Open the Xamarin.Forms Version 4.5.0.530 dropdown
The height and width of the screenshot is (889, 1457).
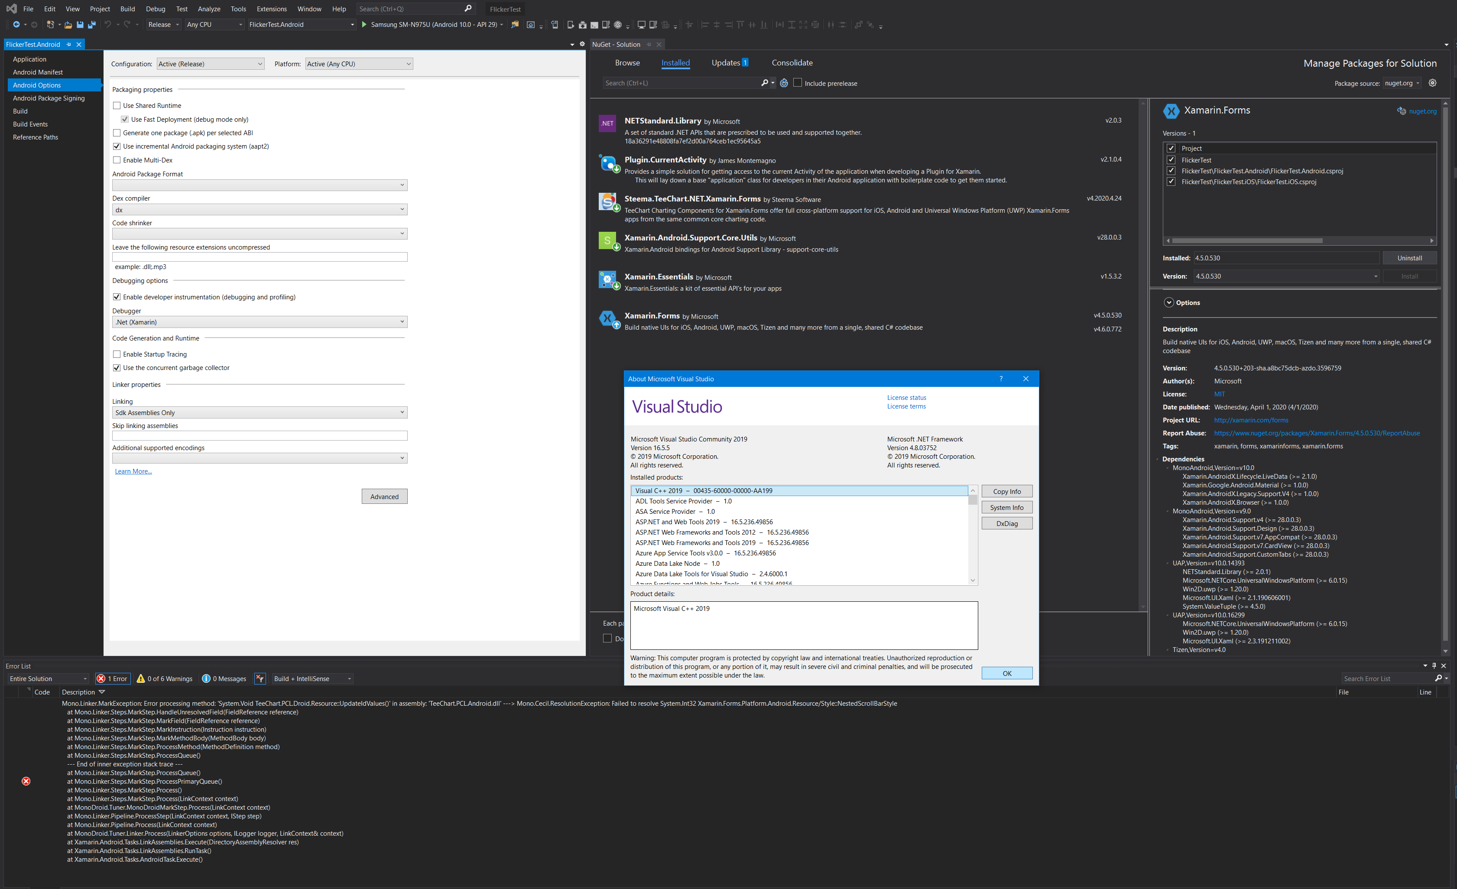[1286, 276]
